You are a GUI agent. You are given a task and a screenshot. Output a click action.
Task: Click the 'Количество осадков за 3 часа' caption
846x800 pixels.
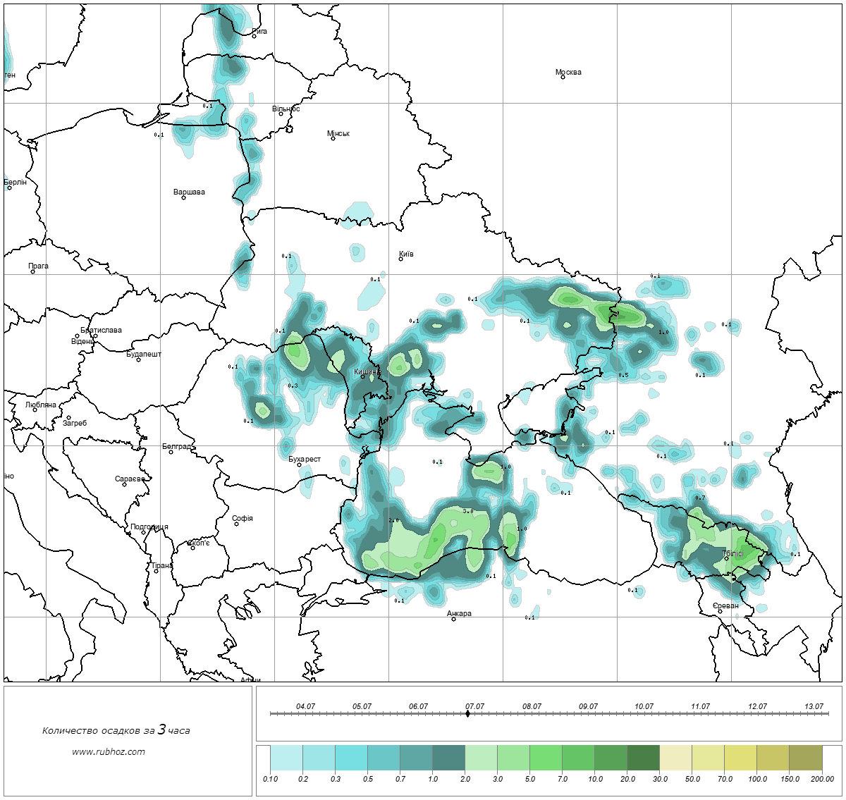(x=116, y=730)
